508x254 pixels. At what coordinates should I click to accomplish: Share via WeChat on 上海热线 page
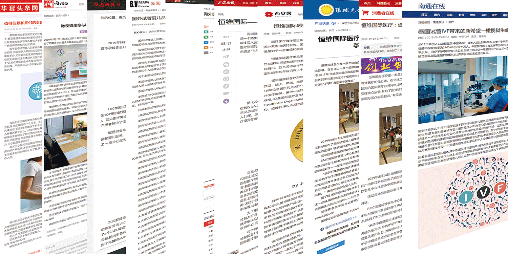[226, 65]
